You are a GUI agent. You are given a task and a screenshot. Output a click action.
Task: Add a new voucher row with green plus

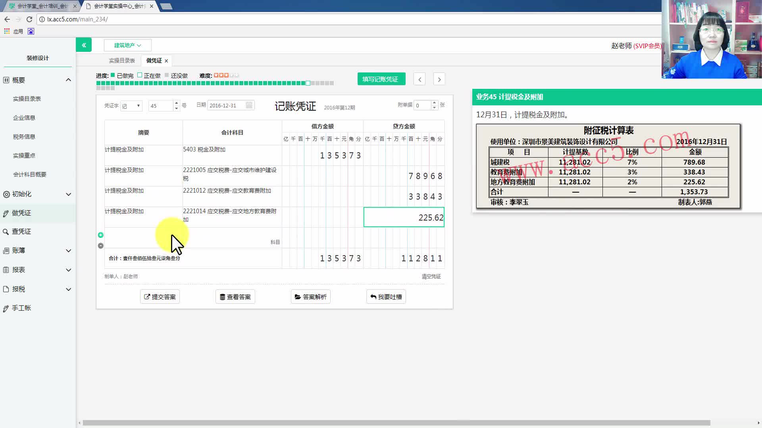pos(100,235)
